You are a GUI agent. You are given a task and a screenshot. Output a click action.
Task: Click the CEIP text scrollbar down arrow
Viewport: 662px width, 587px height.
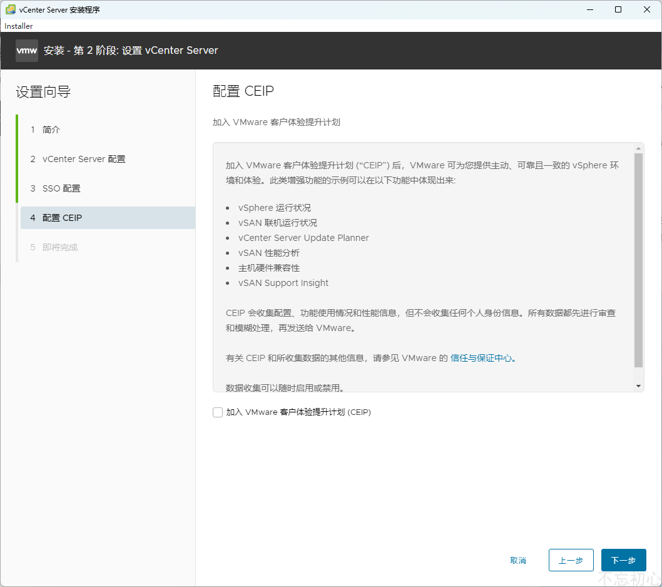pos(638,386)
